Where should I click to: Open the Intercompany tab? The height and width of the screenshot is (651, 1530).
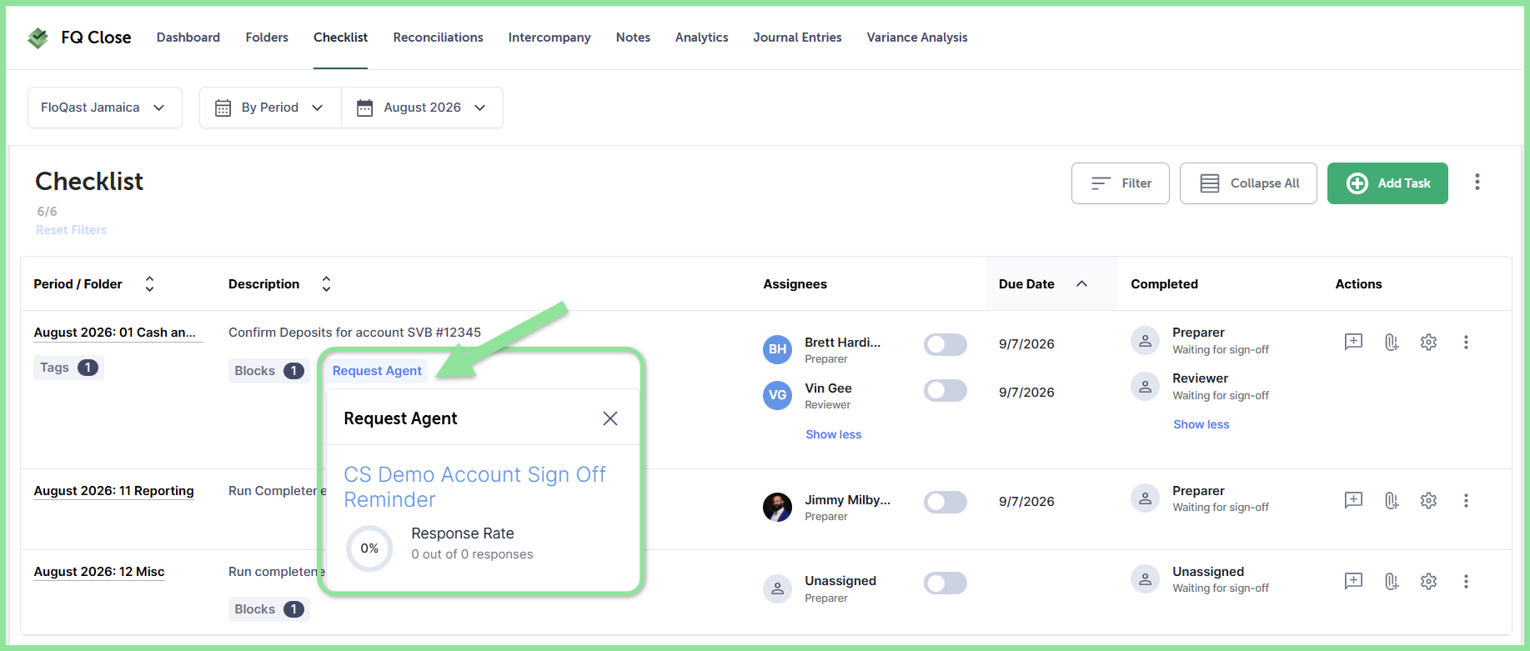tap(549, 38)
